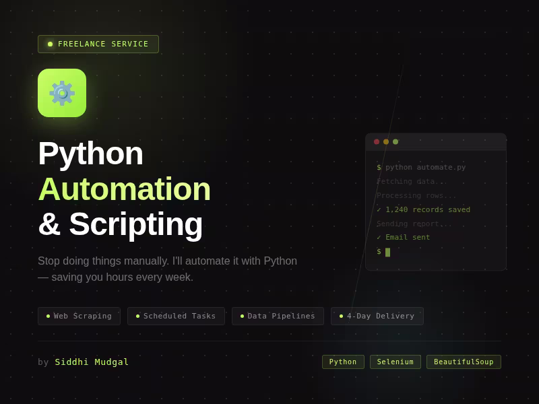This screenshot has height=404, width=539.
Task: Select the Data Pipelines tag
Action: point(278,316)
